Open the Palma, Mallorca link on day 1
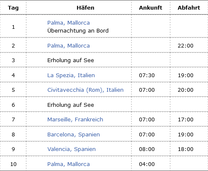 pos(69,23)
